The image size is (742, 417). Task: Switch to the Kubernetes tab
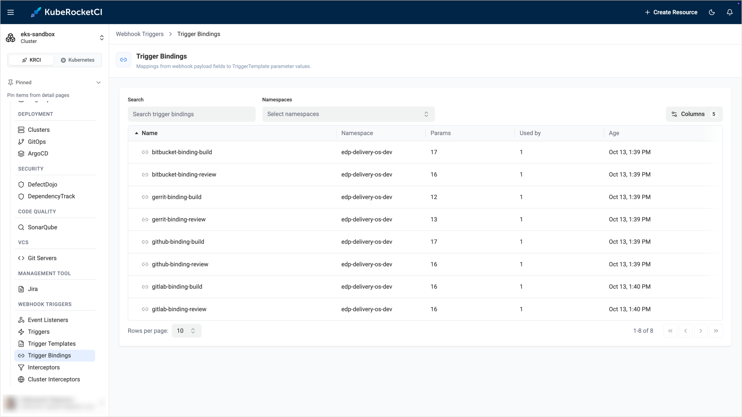(x=78, y=60)
